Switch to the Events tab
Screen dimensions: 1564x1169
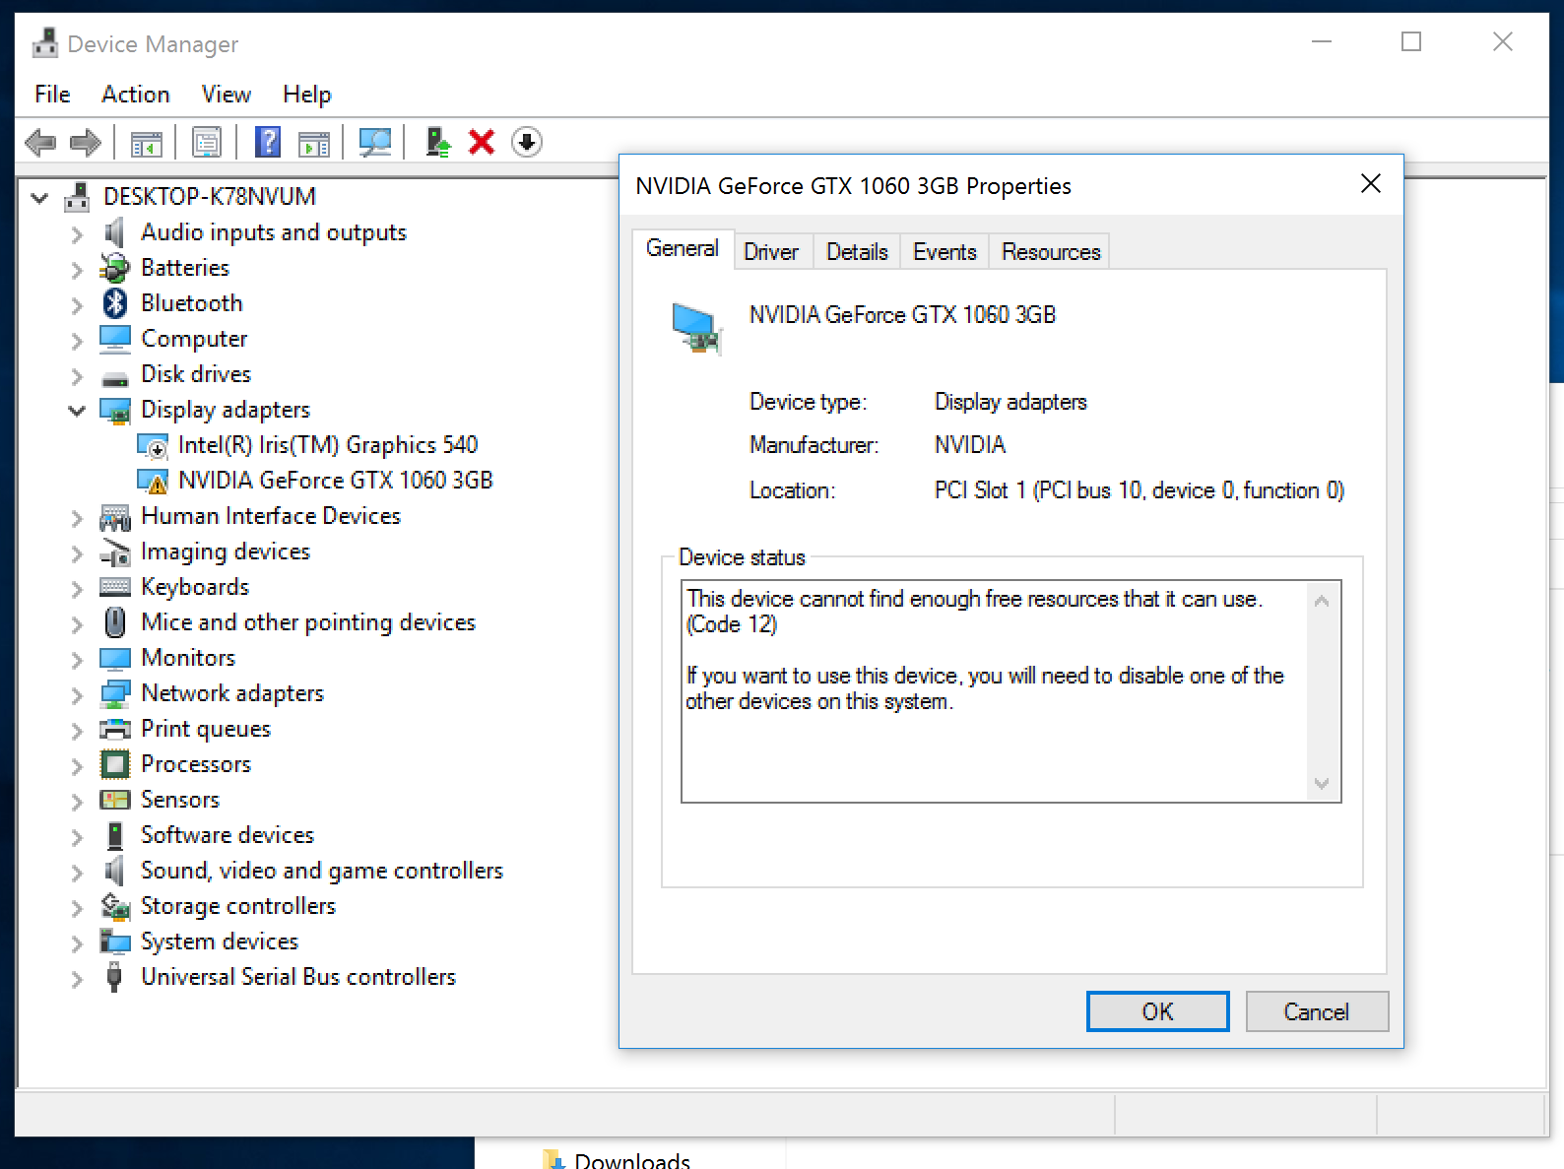click(945, 252)
